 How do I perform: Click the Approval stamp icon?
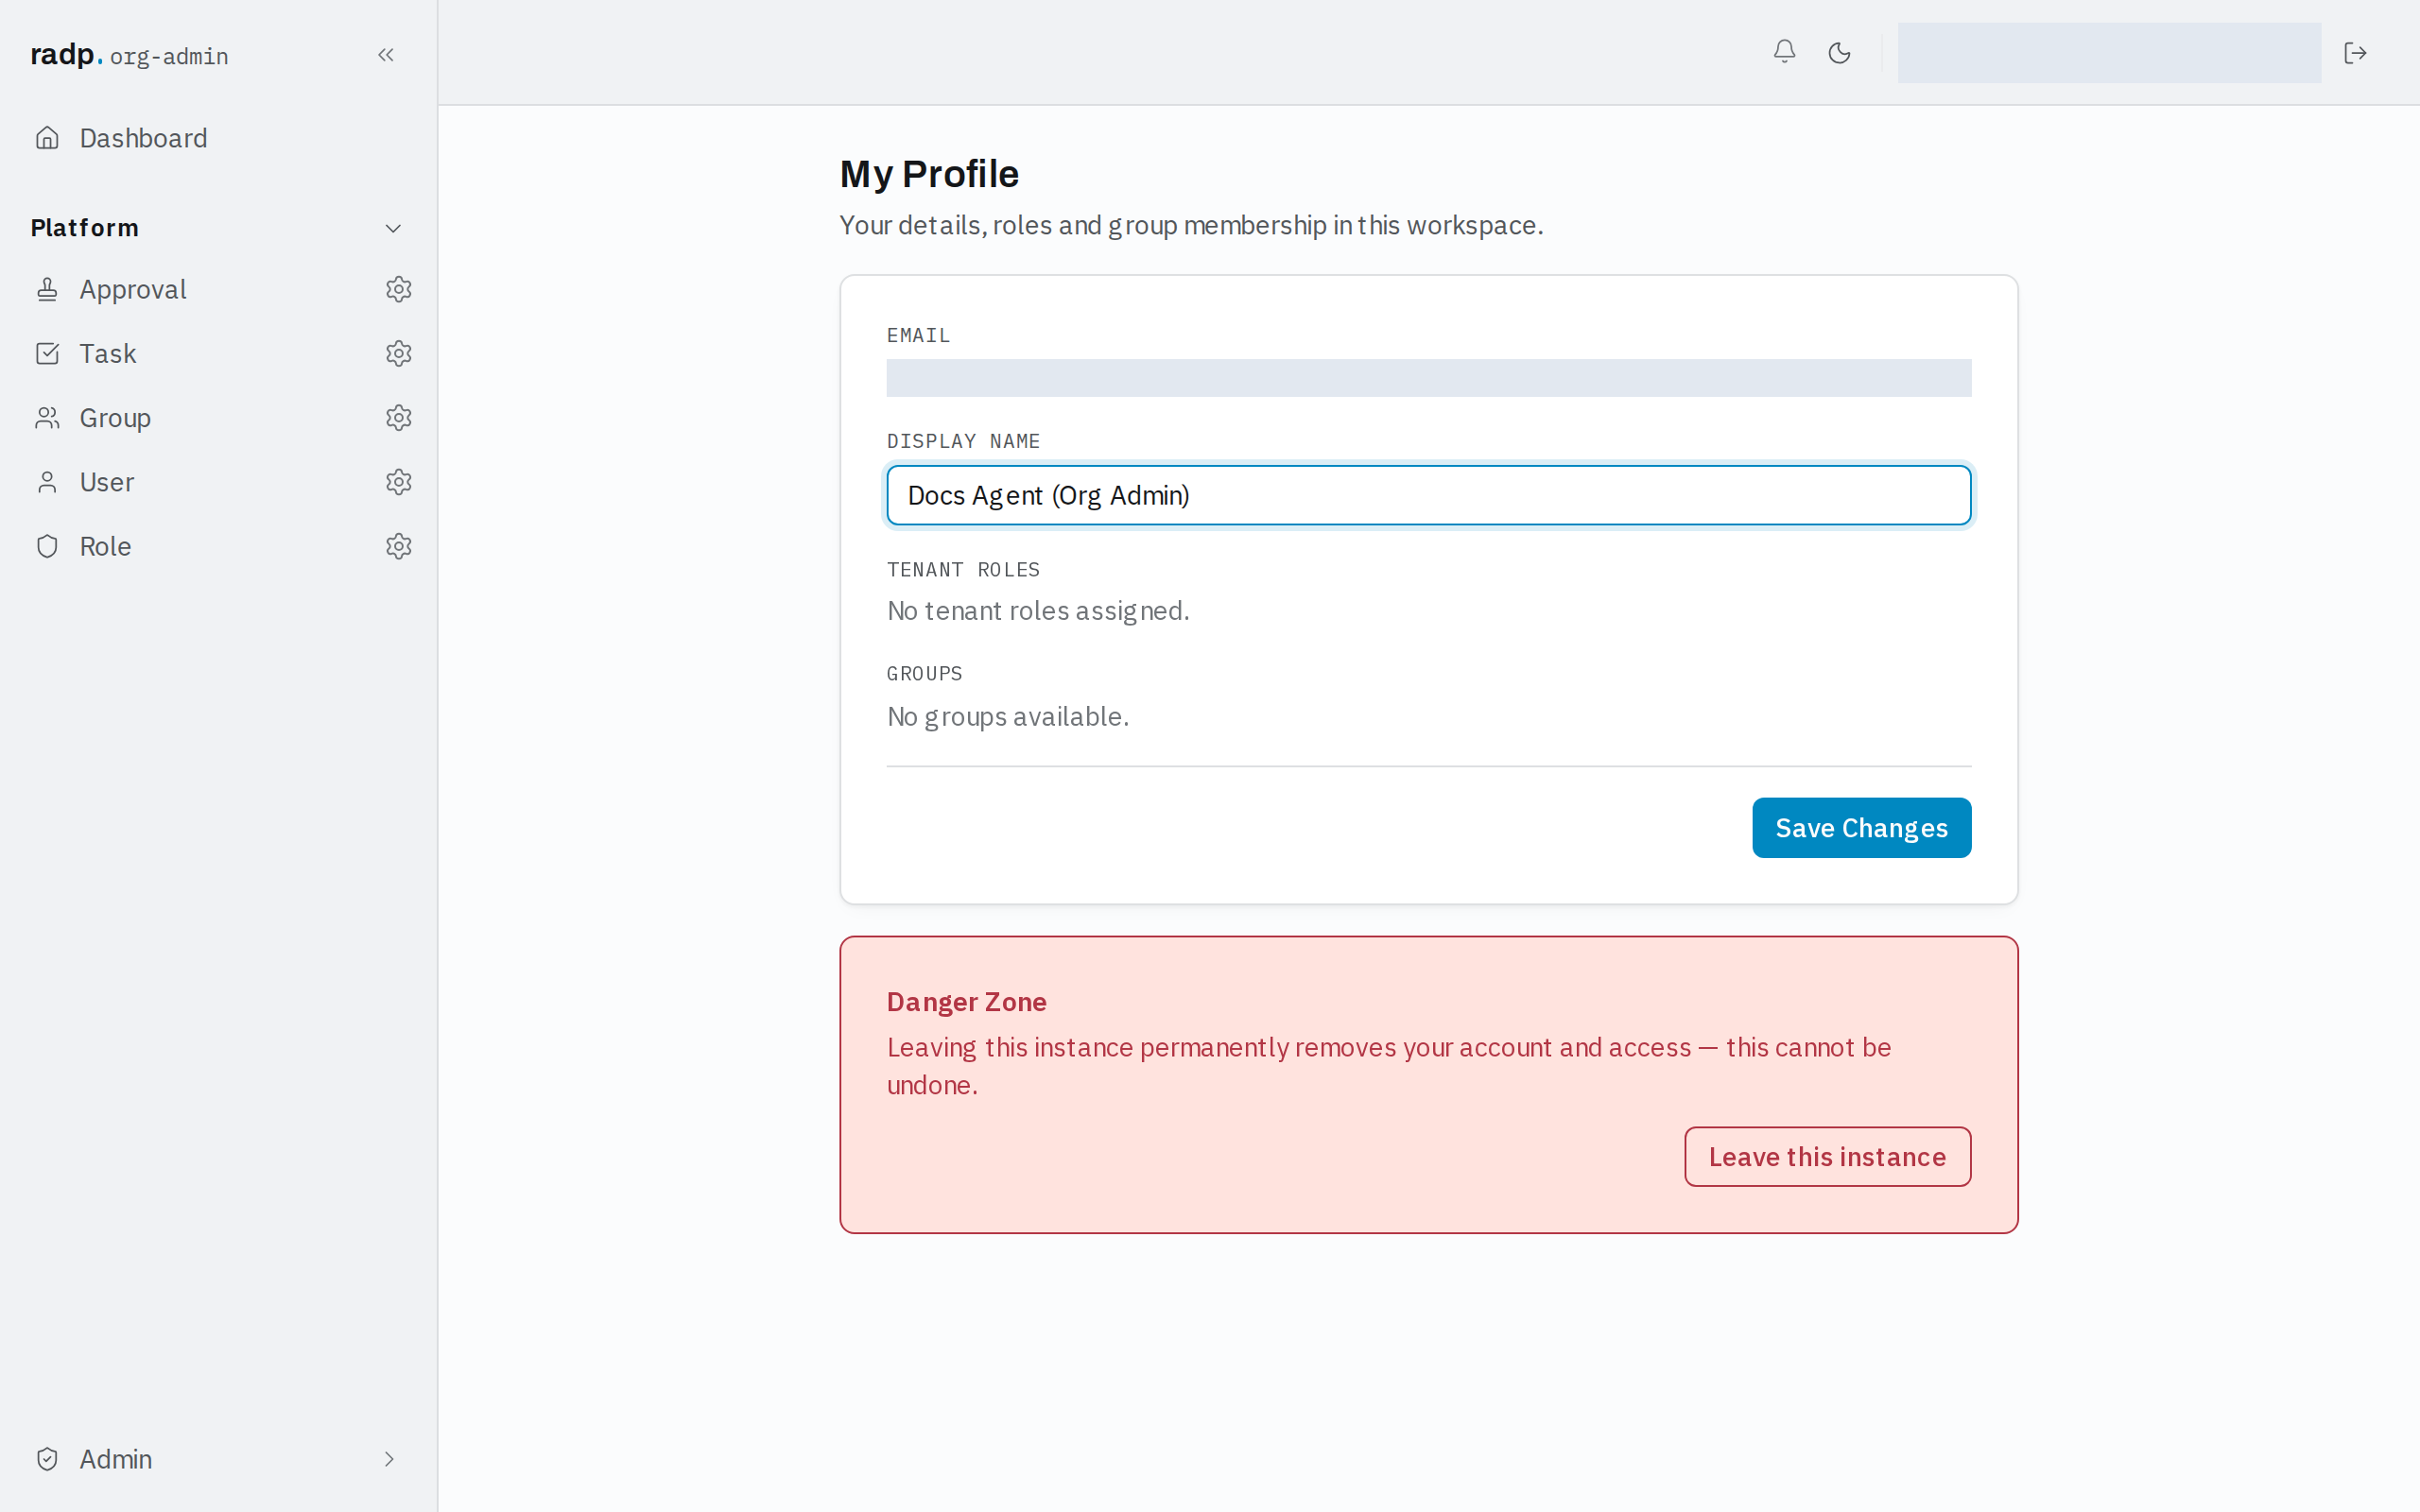47,289
